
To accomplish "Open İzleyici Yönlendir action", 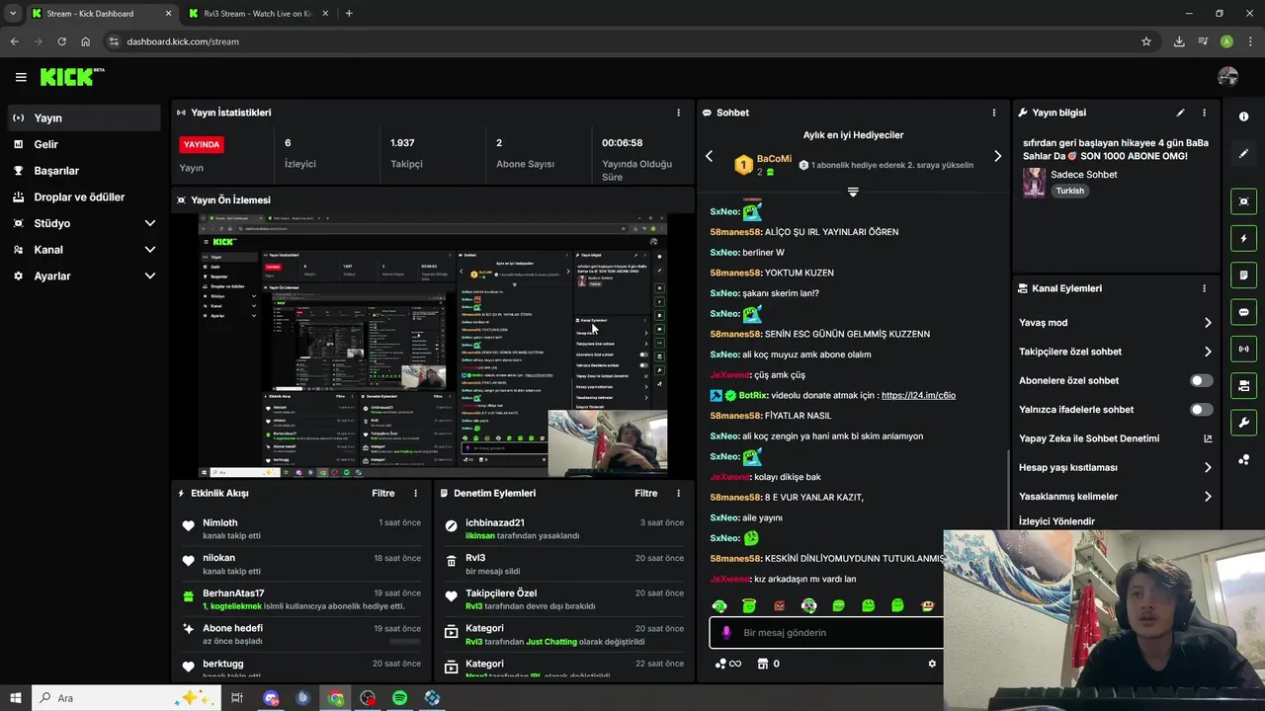I will (x=1056, y=521).
